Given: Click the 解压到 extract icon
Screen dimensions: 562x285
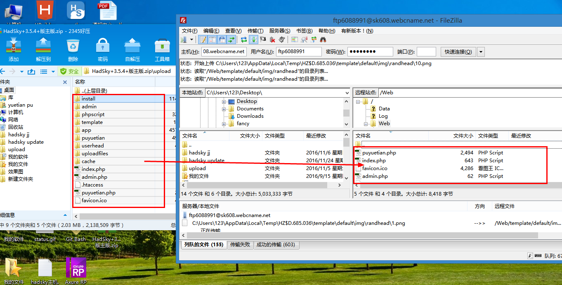Looking at the screenshot, I should tap(43, 49).
